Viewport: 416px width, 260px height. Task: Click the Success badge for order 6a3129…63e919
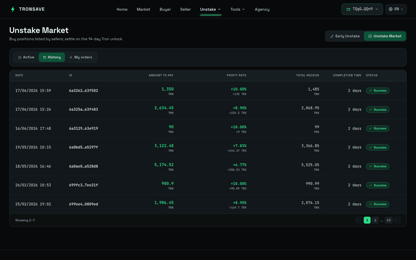[x=378, y=128]
